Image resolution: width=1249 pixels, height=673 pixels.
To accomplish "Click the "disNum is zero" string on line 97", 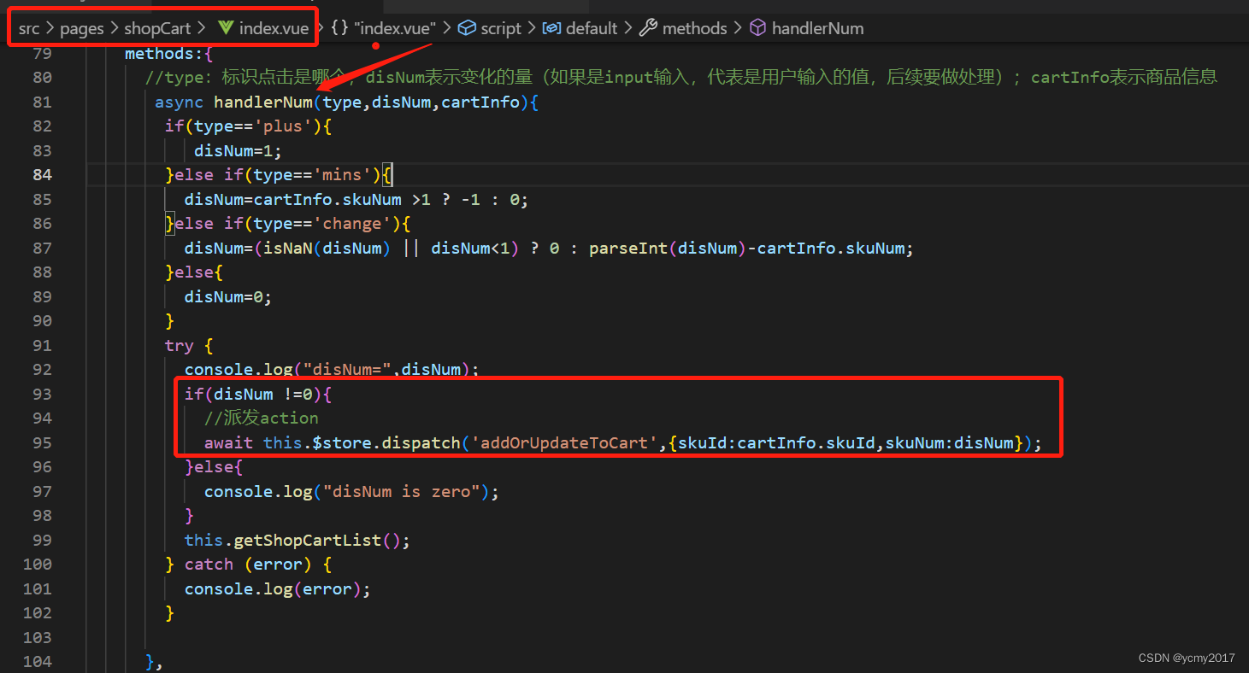I will tap(401, 491).
